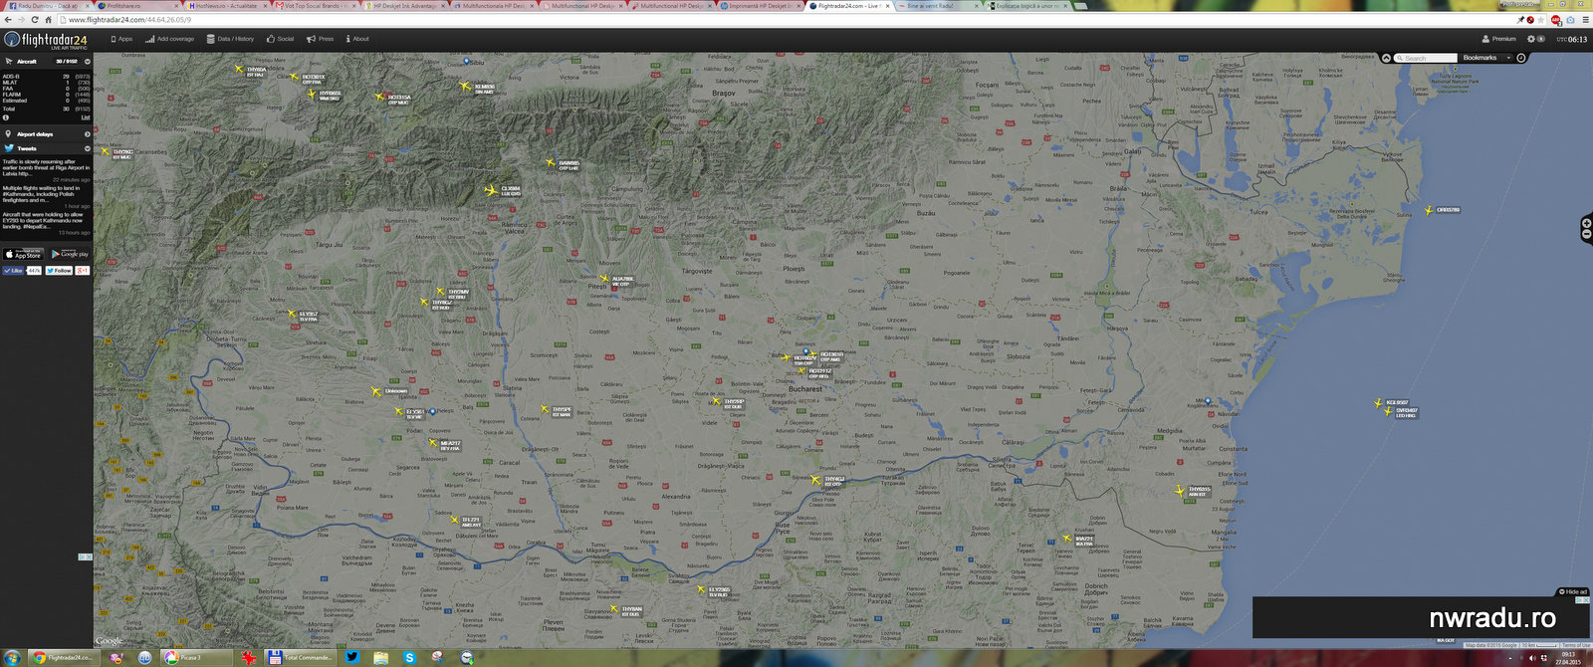Open the aircraft List link

pos(85,117)
